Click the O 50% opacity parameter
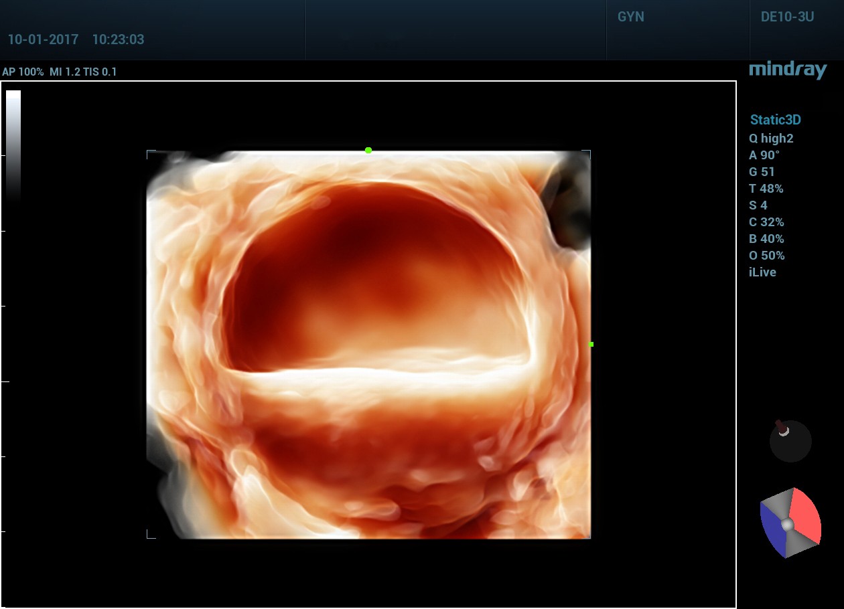 coord(766,256)
